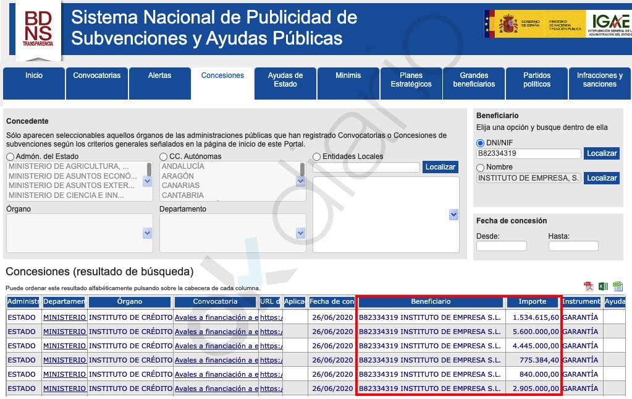Viewport: 632px width, 399px height.
Task: Sort by the Beneficiario column header
Action: click(x=431, y=302)
